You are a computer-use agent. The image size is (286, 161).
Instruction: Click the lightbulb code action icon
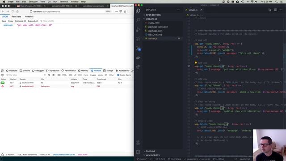click(x=196, y=63)
